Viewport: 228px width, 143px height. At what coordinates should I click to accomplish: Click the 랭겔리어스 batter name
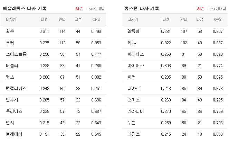[x=16, y=89]
